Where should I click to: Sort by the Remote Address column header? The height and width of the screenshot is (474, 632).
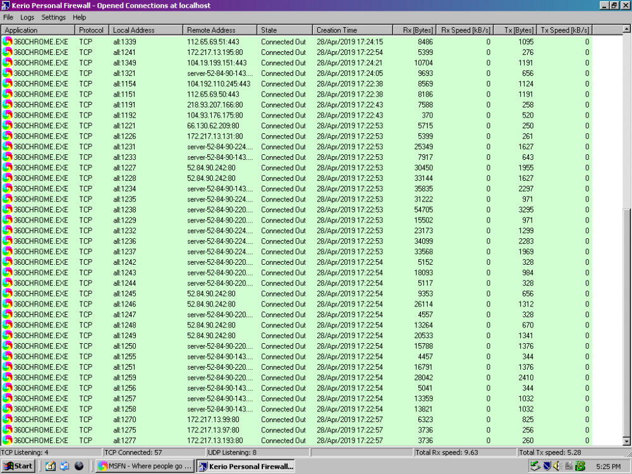[x=220, y=30]
